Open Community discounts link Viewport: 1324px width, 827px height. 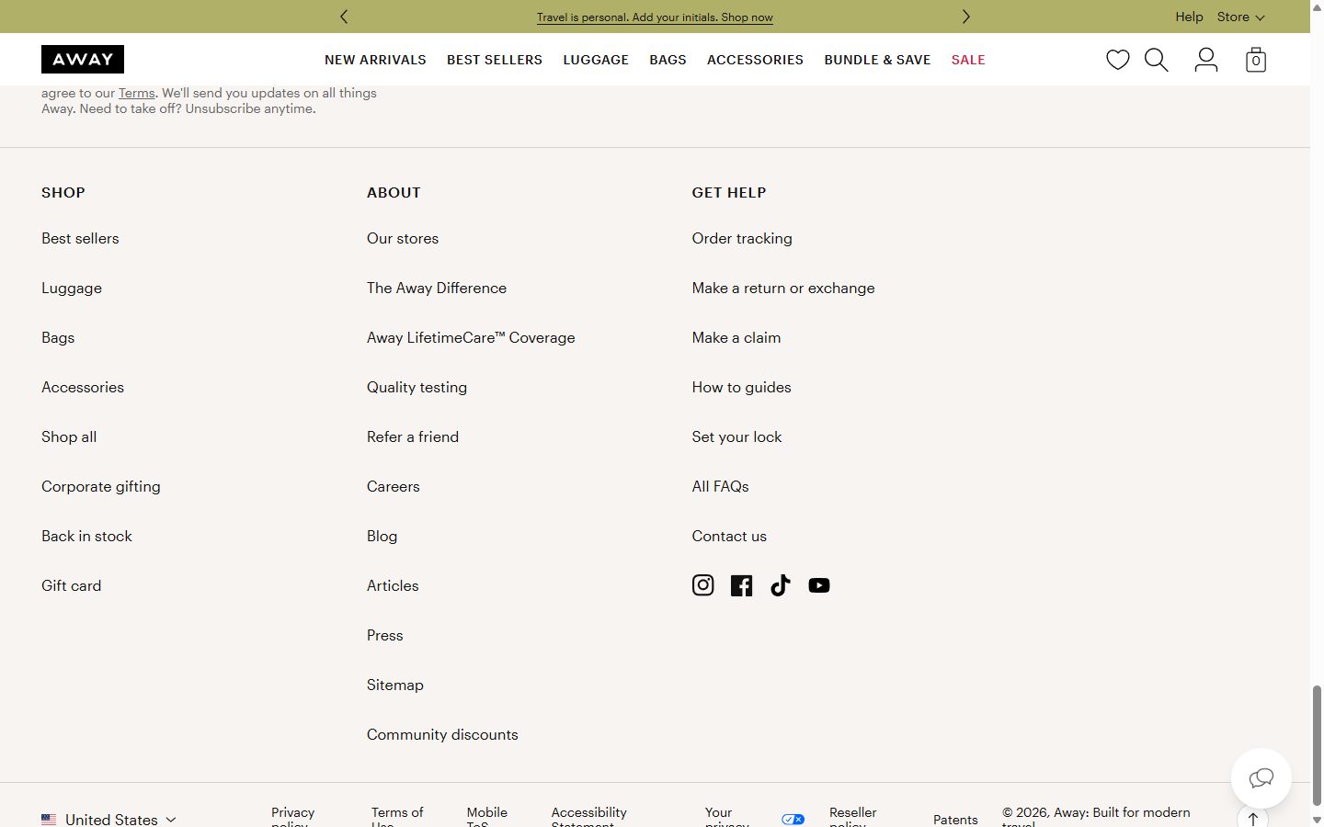click(442, 734)
